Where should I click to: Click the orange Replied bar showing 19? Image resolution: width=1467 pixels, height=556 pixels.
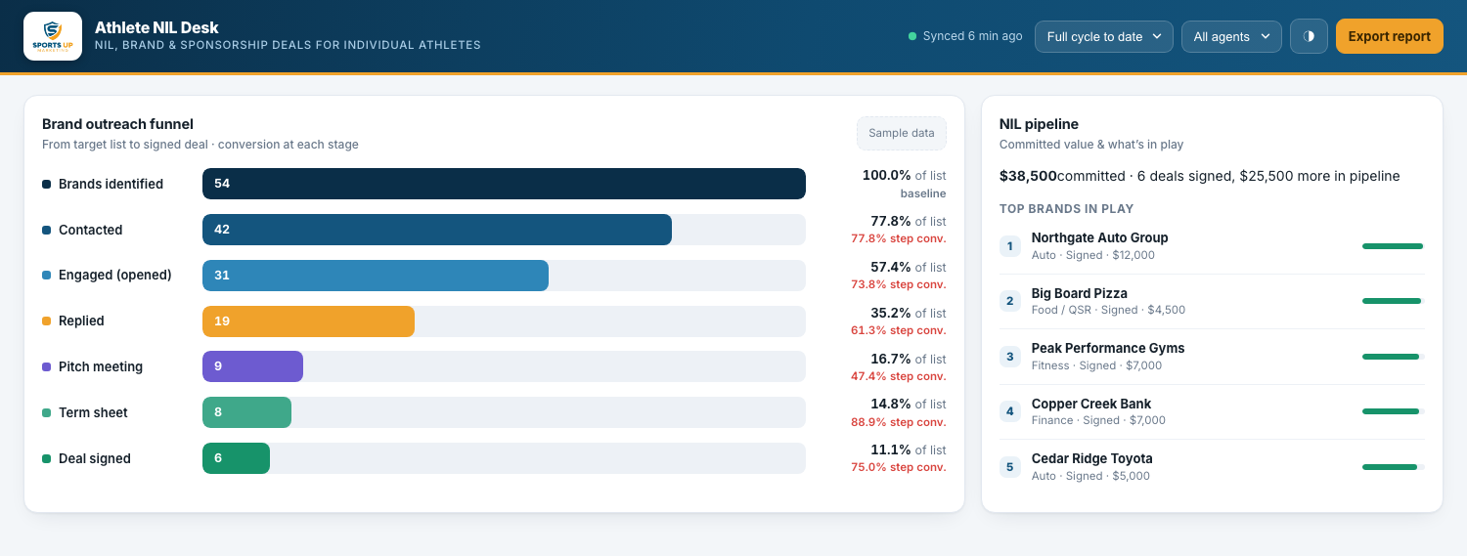pyautogui.click(x=308, y=321)
